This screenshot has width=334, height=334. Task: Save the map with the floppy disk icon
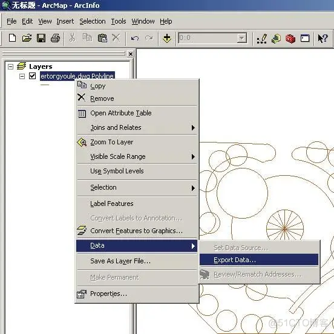(x=41, y=38)
